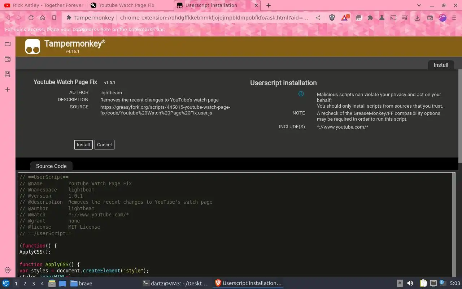
Task: Open the system start menu icon
Action: [5, 284]
